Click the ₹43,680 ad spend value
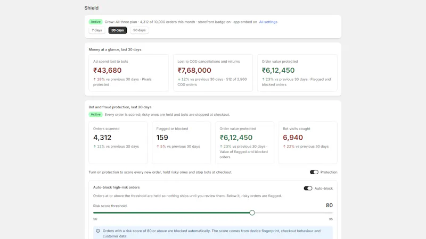 [x=108, y=71]
